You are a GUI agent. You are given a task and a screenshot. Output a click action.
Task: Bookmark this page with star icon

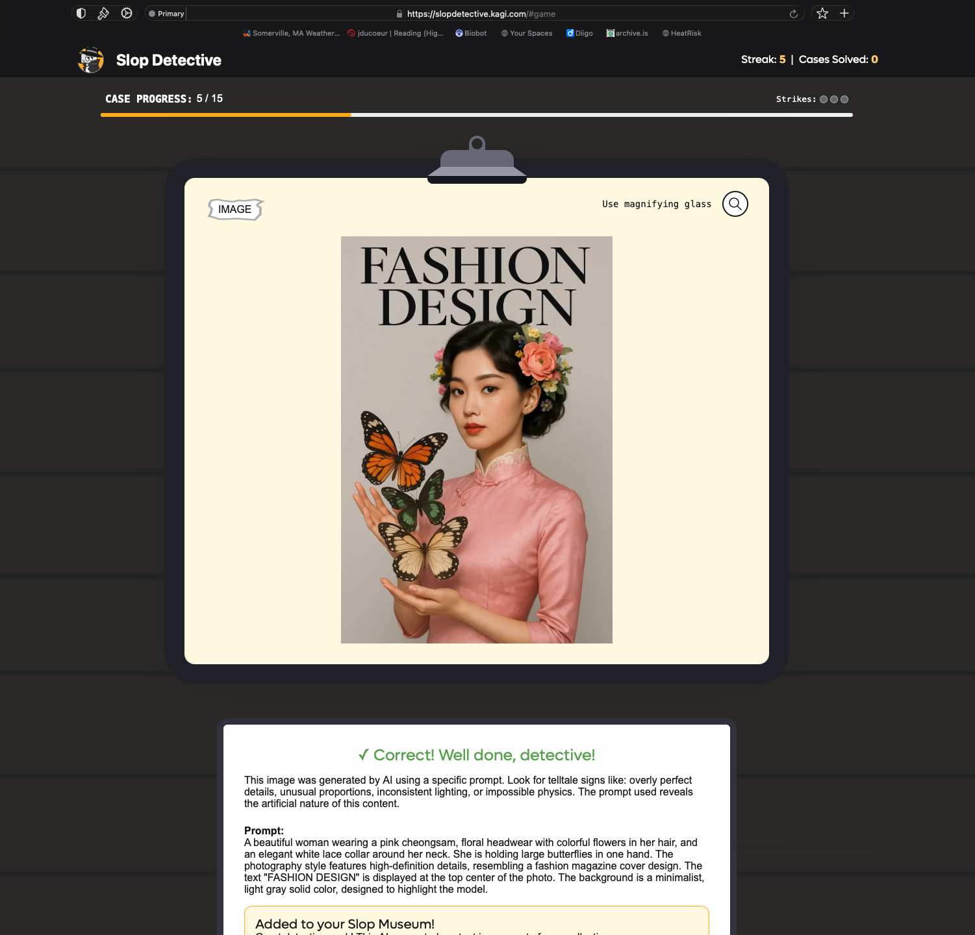[x=822, y=14]
